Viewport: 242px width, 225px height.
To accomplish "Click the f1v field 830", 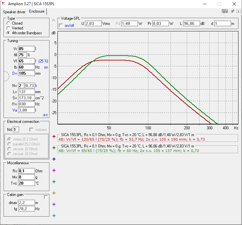I will point(26,104).
